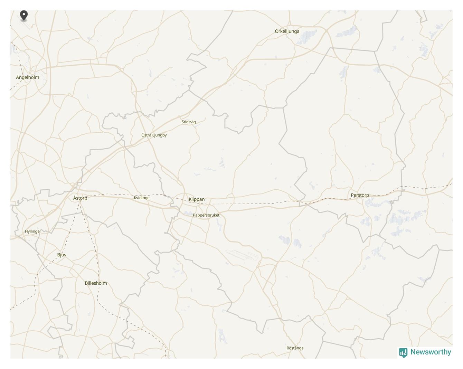Viewport: 463px width, 369px height.
Task: Click the Kvidinge village label
Action: [142, 198]
